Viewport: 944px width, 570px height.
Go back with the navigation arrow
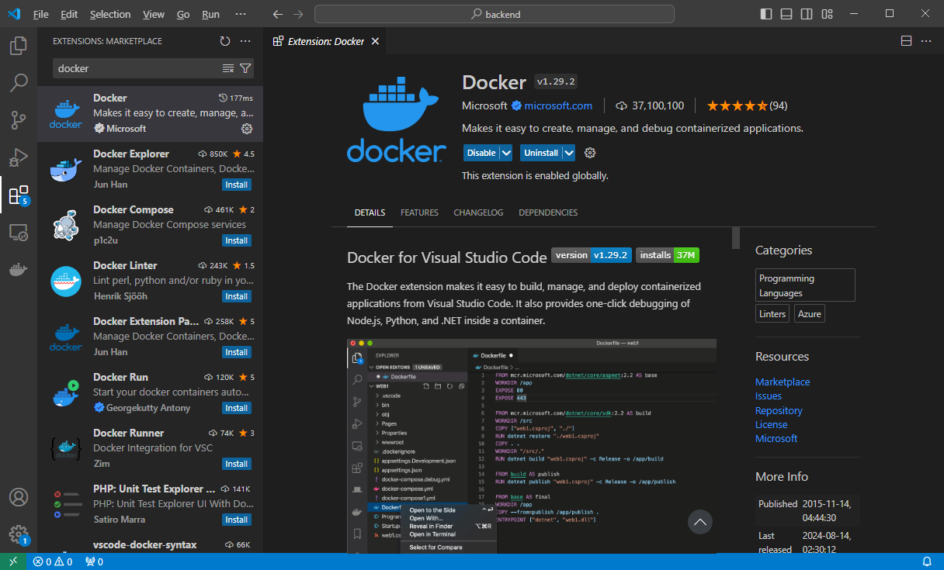(279, 14)
